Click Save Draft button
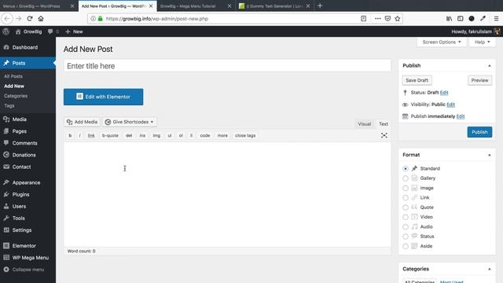 (417, 80)
